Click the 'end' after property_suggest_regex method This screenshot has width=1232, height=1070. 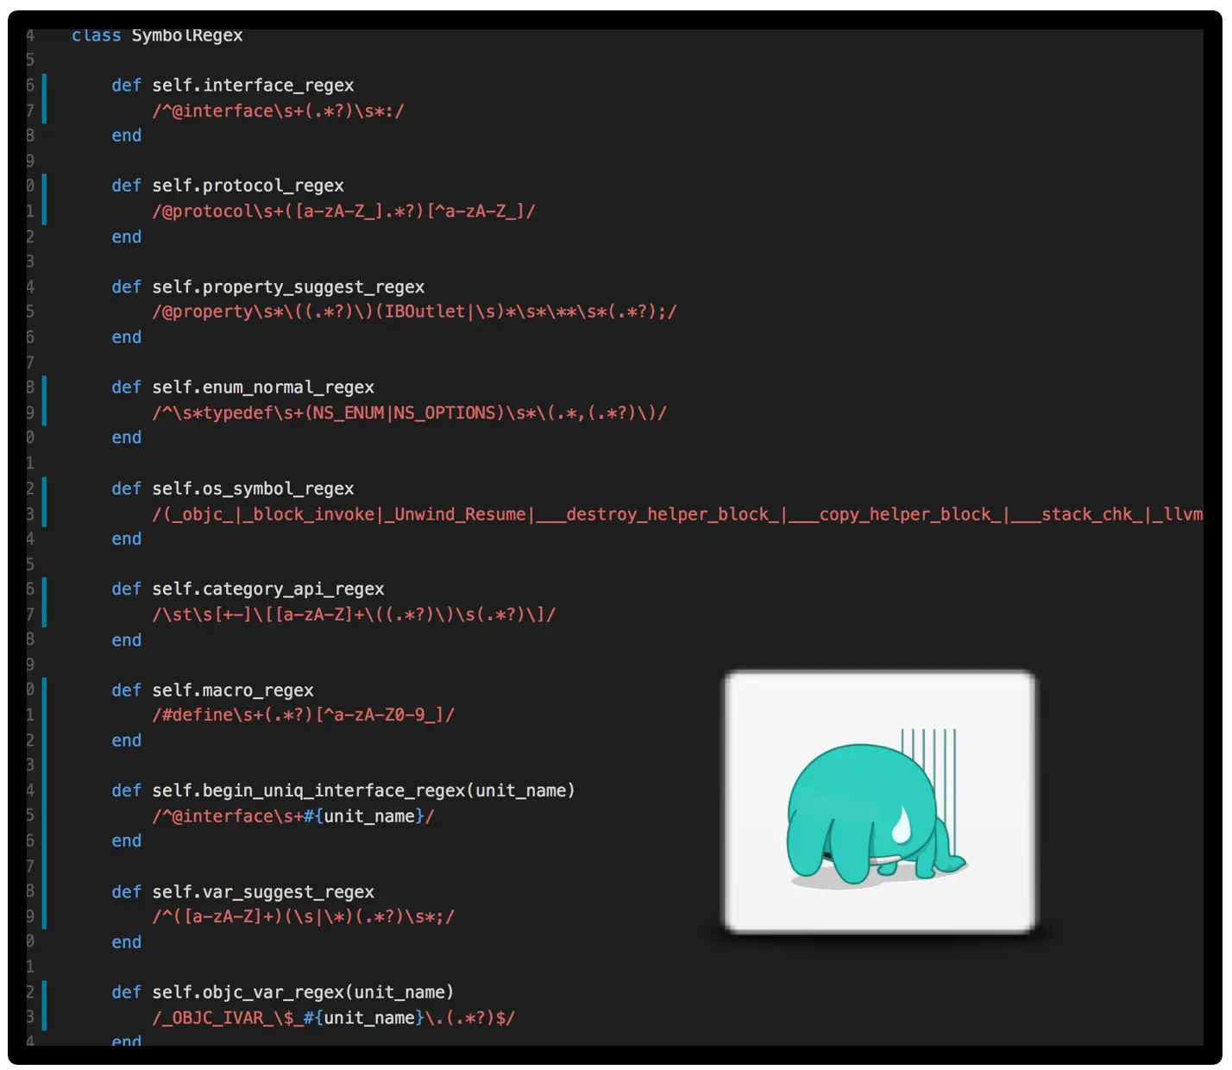click(x=127, y=337)
